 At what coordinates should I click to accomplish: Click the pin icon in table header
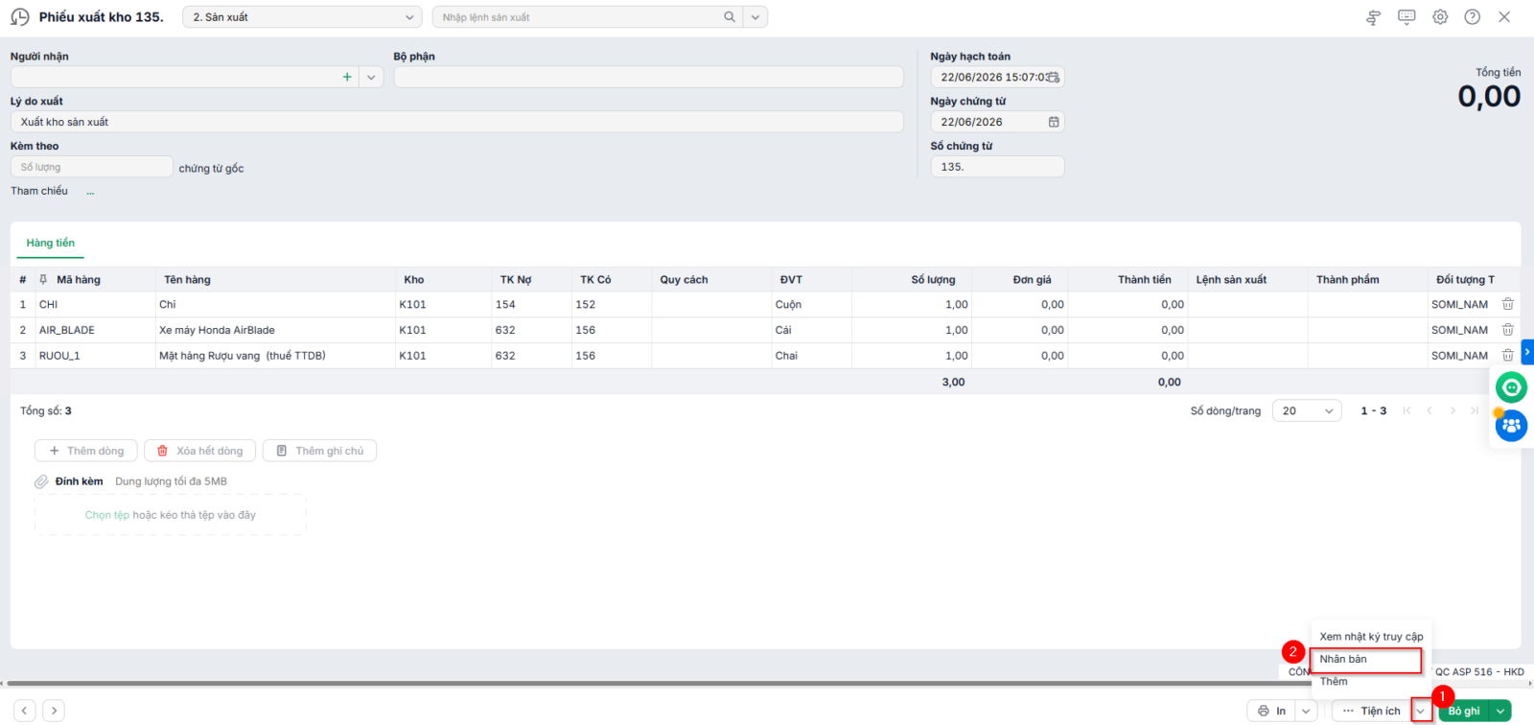click(x=43, y=280)
